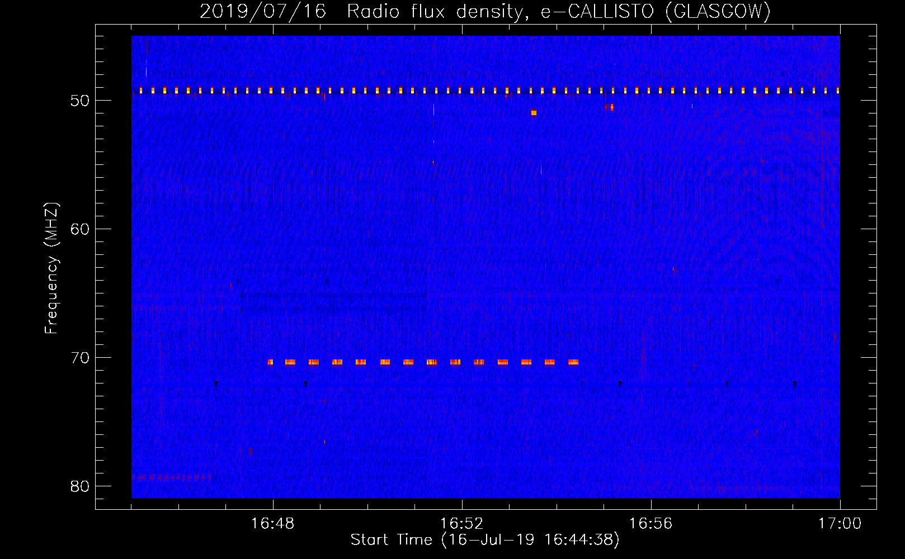Click the isolated orange burst near 51 MHz
The image size is (905, 559).
coord(534,113)
